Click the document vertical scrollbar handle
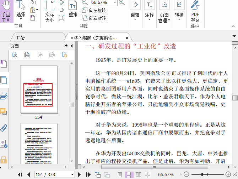 pos(235,98)
